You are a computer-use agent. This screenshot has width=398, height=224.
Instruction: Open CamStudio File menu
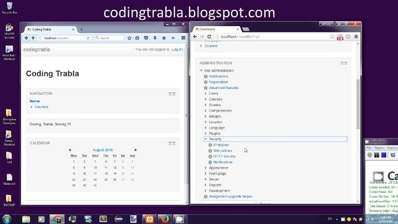[369, 148]
